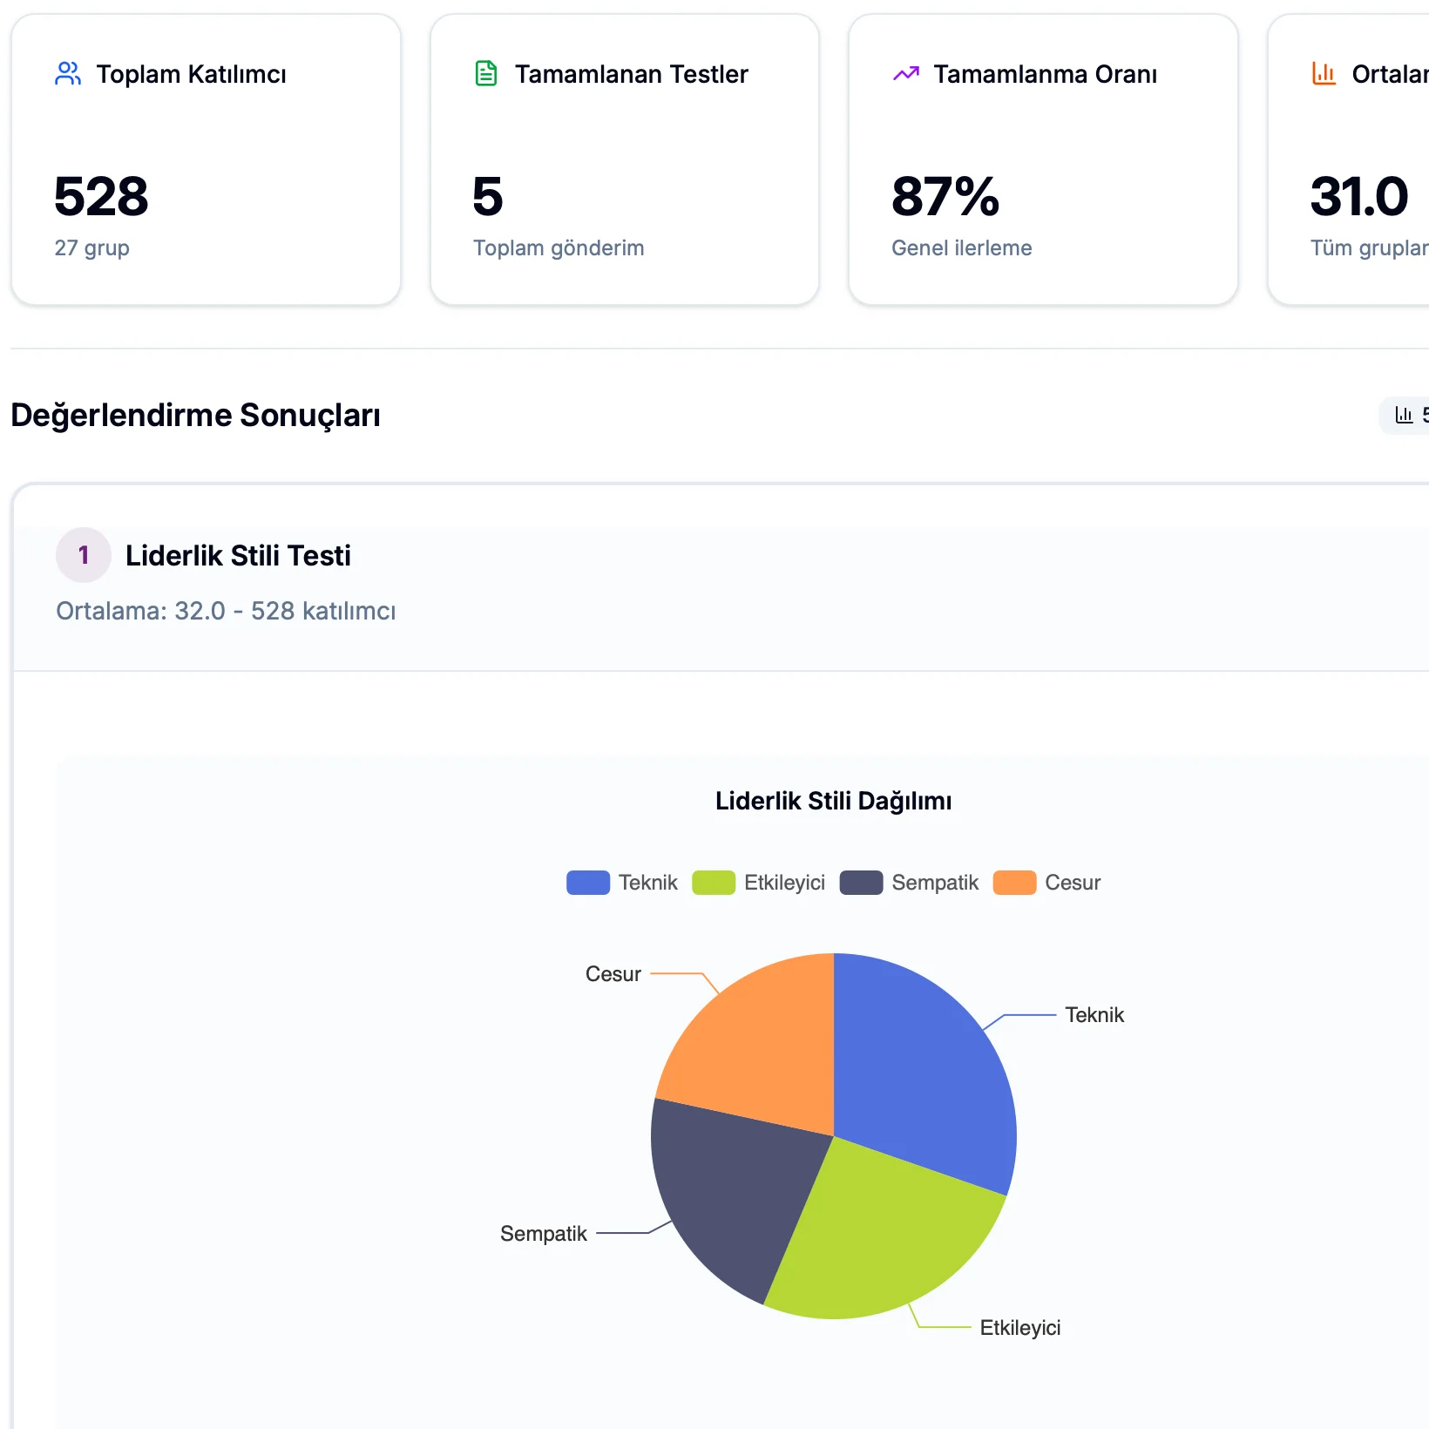Viewport: 1429px width, 1429px height.
Task: Select the orange Cesur pie slice
Action: (758, 1046)
